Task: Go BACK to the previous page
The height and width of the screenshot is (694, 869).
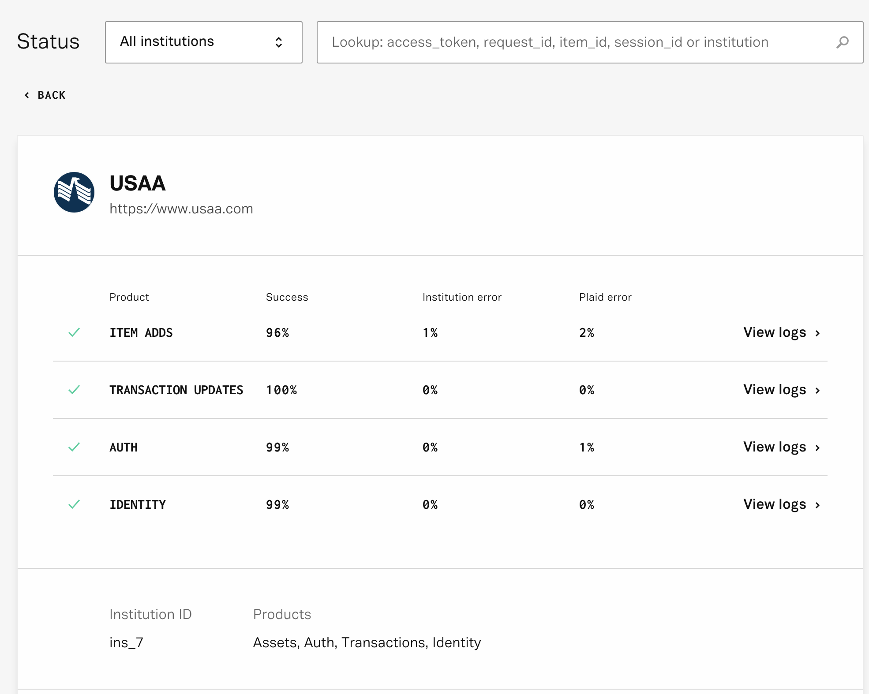Action: coord(51,95)
